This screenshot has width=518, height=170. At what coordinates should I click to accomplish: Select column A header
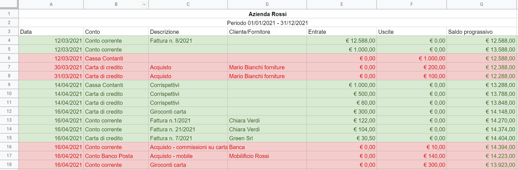(x=51, y=4)
